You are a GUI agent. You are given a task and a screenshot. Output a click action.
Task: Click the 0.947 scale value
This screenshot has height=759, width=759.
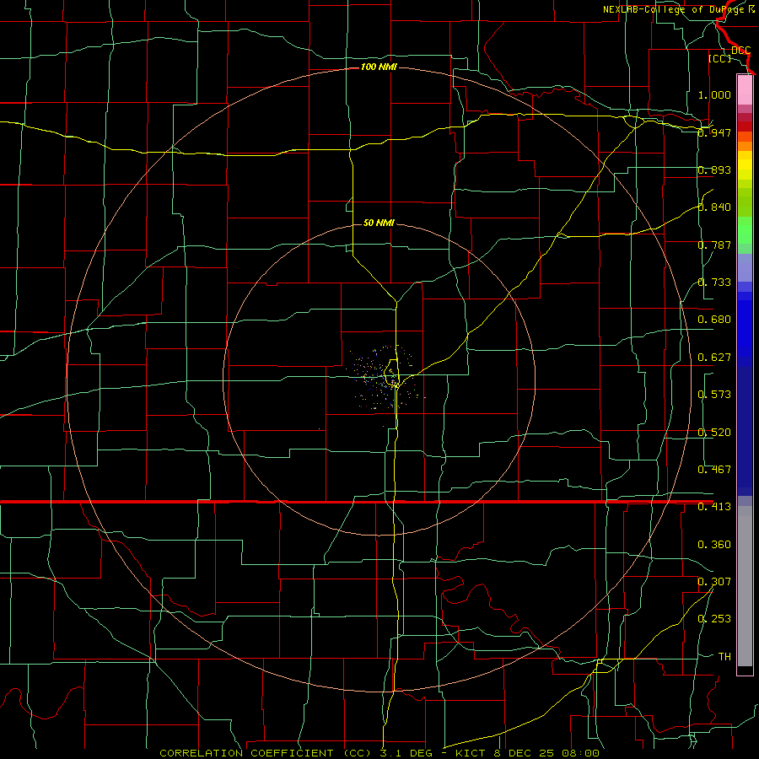(x=714, y=132)
